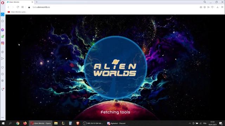Open Windows taskbar search
This screenshot has width=225, height=126.
coord(10,123)
